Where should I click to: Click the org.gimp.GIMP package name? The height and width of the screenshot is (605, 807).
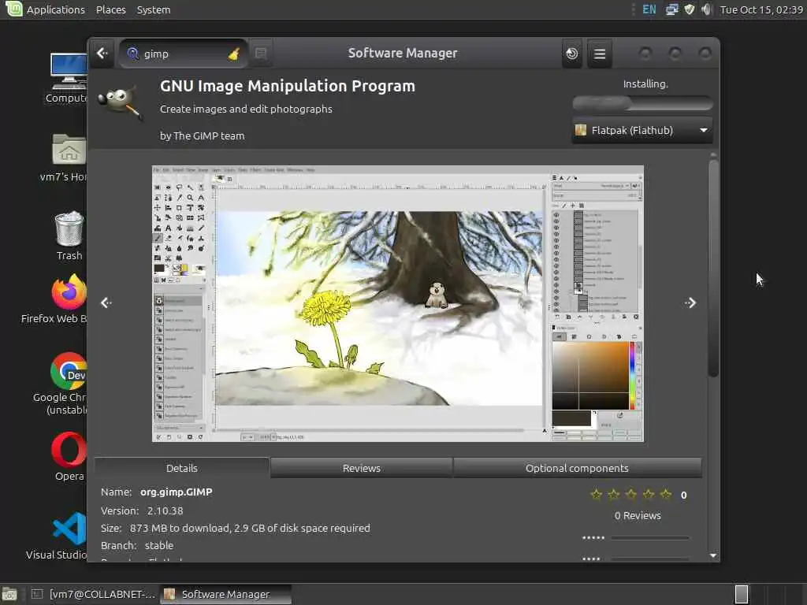click(x=176, y=492)
